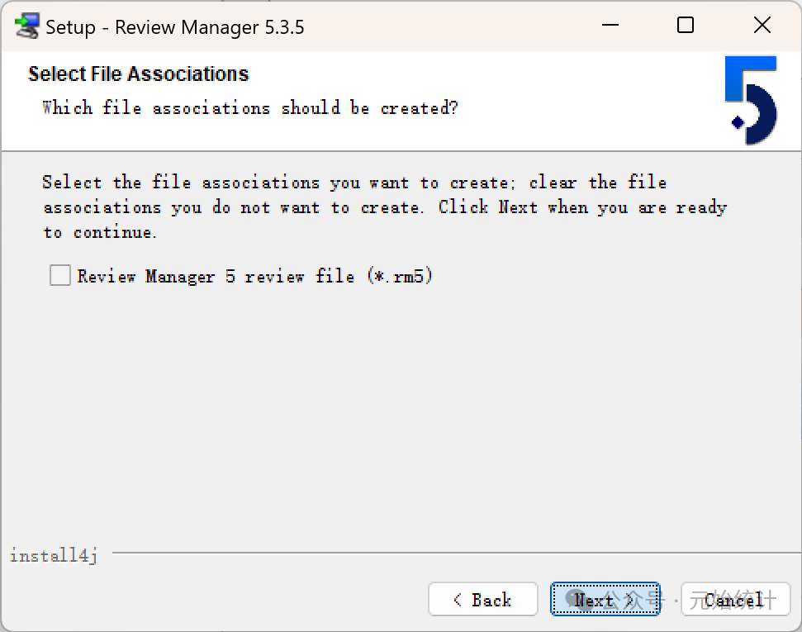The width and height of the screenshot is (802, 632).
Task: Click the window title "Setup - Review Manager 5.3.5"
Action: pos(174,27)
